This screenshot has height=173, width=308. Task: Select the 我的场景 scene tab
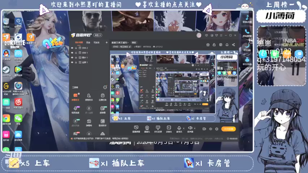click(x=79, y=42)
